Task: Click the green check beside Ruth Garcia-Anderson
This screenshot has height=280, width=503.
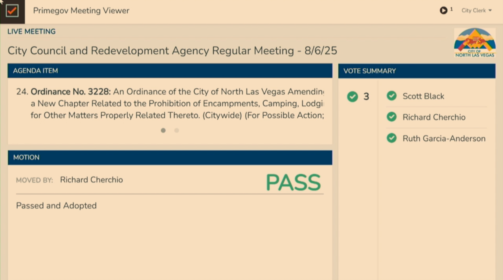Action: [391, 138]
